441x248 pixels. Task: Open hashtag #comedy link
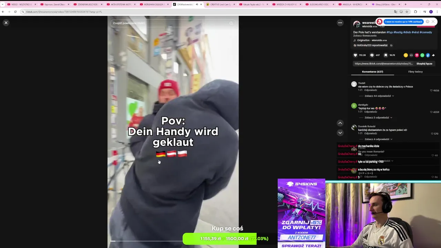point(425,32)
